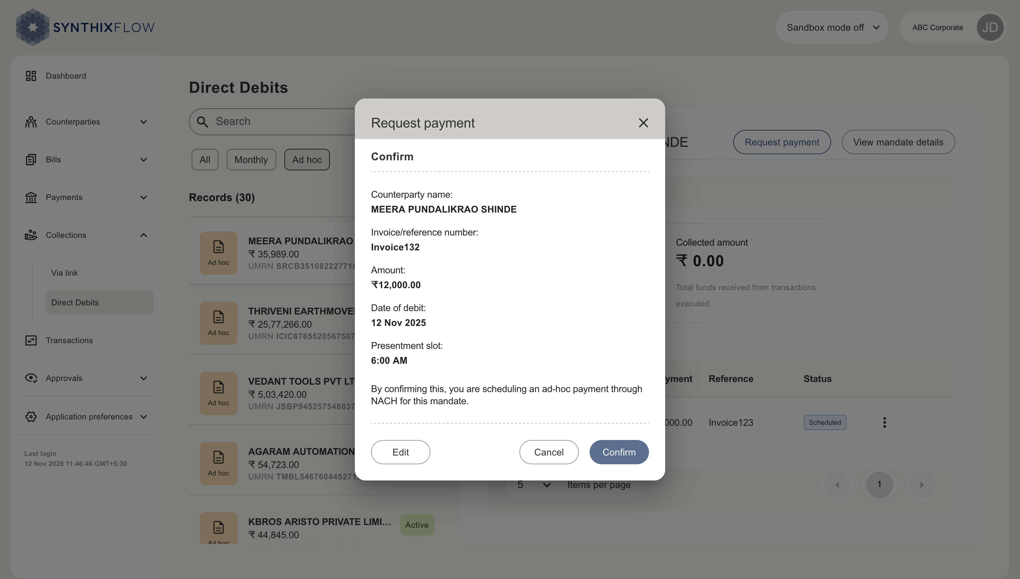The width and height of the screenshot is (1020, 579).
Task: Select the Direct Debits submenu item
Action: click(100, 302)
